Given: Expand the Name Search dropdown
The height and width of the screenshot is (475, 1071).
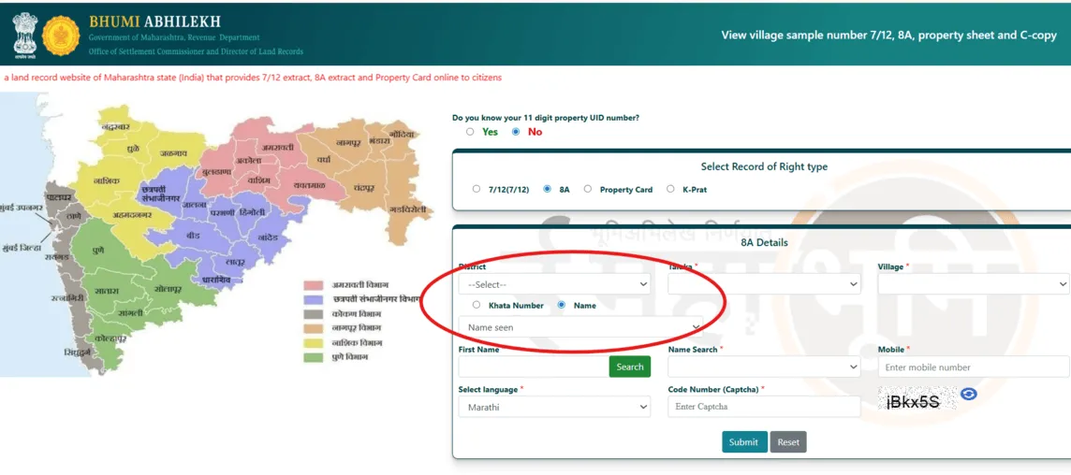Looking at the screenshot, I should 763,367.
